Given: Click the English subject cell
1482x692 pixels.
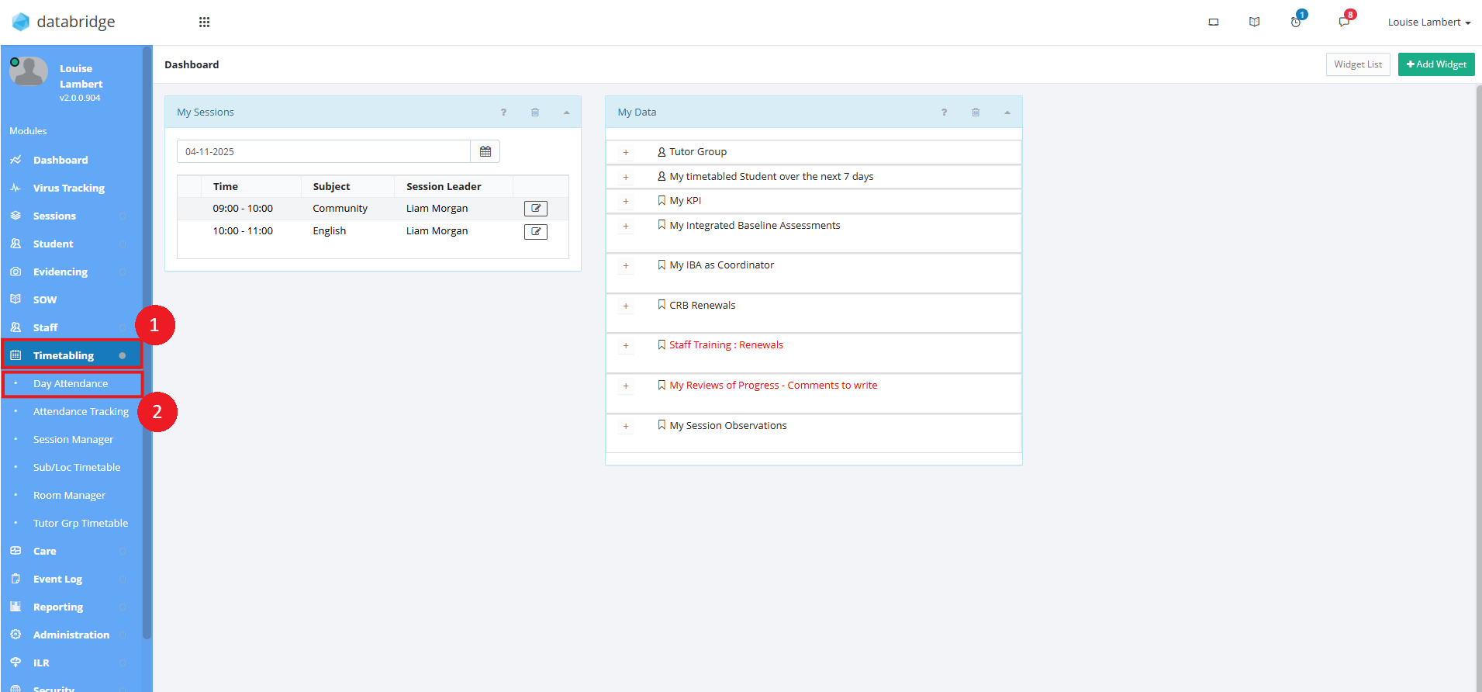Looking at the screenshot, I should [x=330, y=231].
